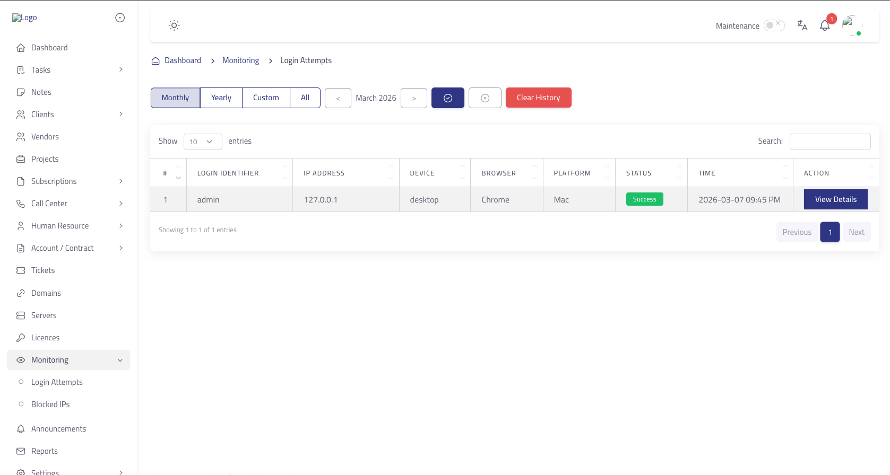Open the language translation icon
Image resolution: width=890 pixels, height=475 pixels.
click(x=802, y=25)
